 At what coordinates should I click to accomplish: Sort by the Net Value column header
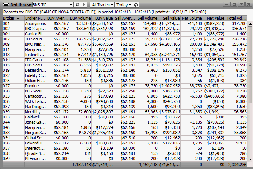pyautogui.click(x=214, y=18)
